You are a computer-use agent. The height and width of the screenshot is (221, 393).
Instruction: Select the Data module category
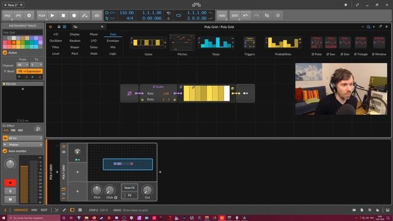113,34
